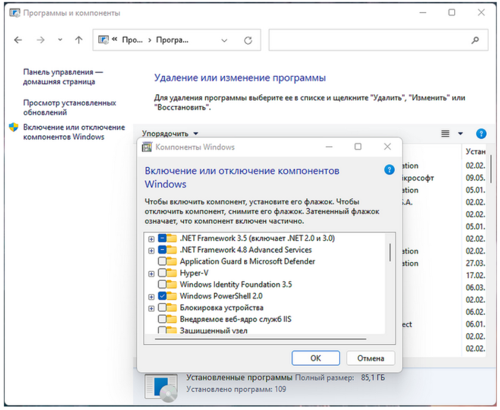Screen dimensions: 500x410
Task: Expand the .NET Framework 3.5 tree node
Action: (x=152, y=239)
